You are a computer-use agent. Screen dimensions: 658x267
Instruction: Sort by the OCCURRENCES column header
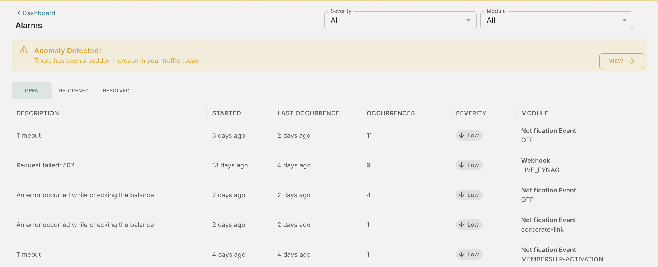click(x=391, y=113)
